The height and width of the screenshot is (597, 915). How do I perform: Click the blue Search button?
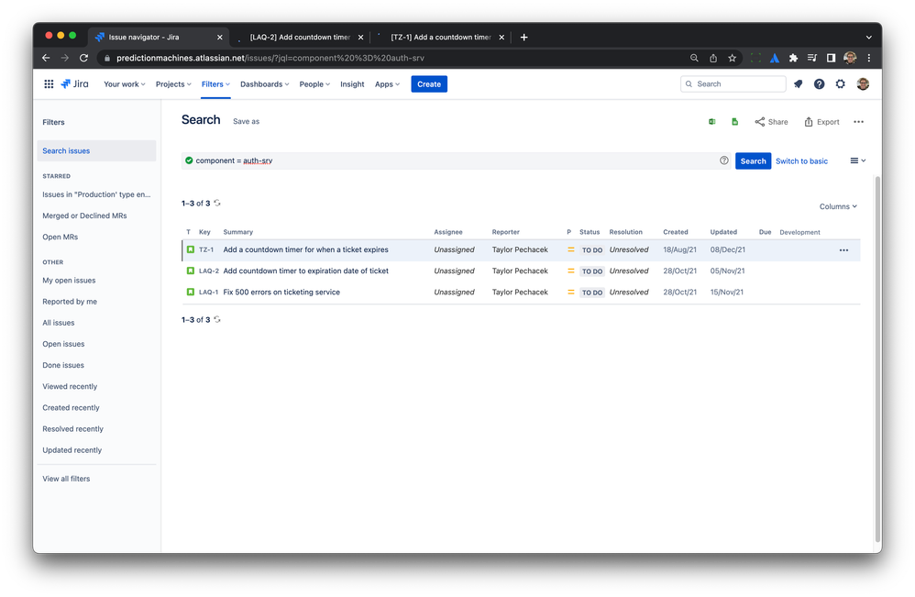click(x=753, y=161)
